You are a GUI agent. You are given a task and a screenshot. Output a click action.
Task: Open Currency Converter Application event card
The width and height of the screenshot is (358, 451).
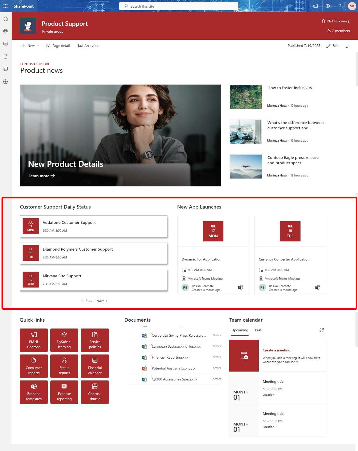pyautogui.click(x=290, y=255)
